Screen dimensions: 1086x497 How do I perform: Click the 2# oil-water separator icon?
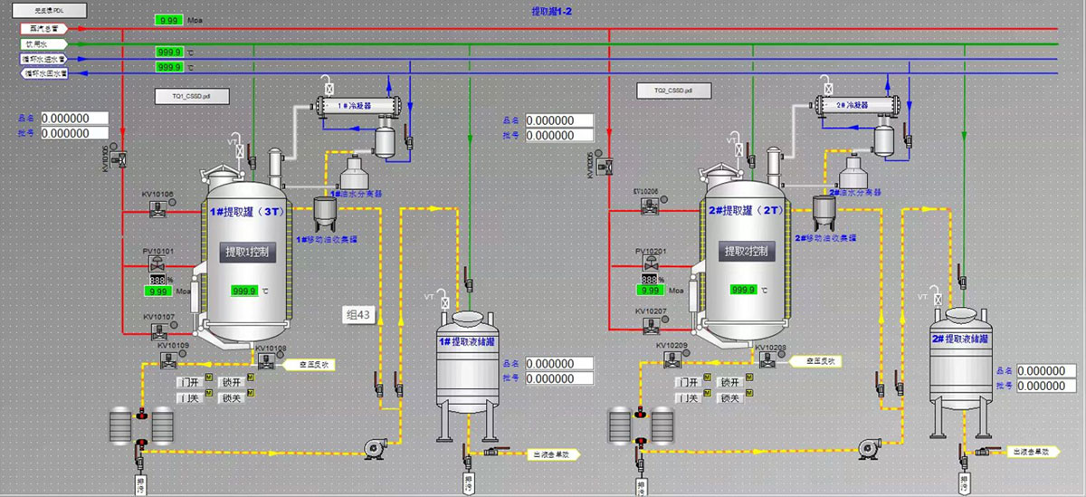pyautogui.click(x=848, y=170)
